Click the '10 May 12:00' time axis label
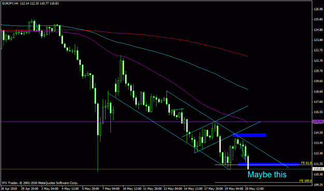 [x=132, y=189]
